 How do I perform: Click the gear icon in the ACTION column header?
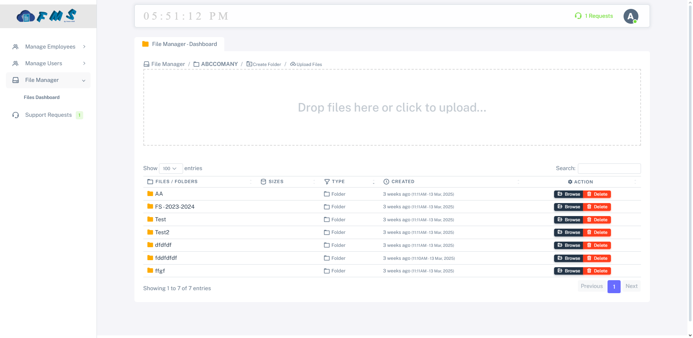[570, 182]
